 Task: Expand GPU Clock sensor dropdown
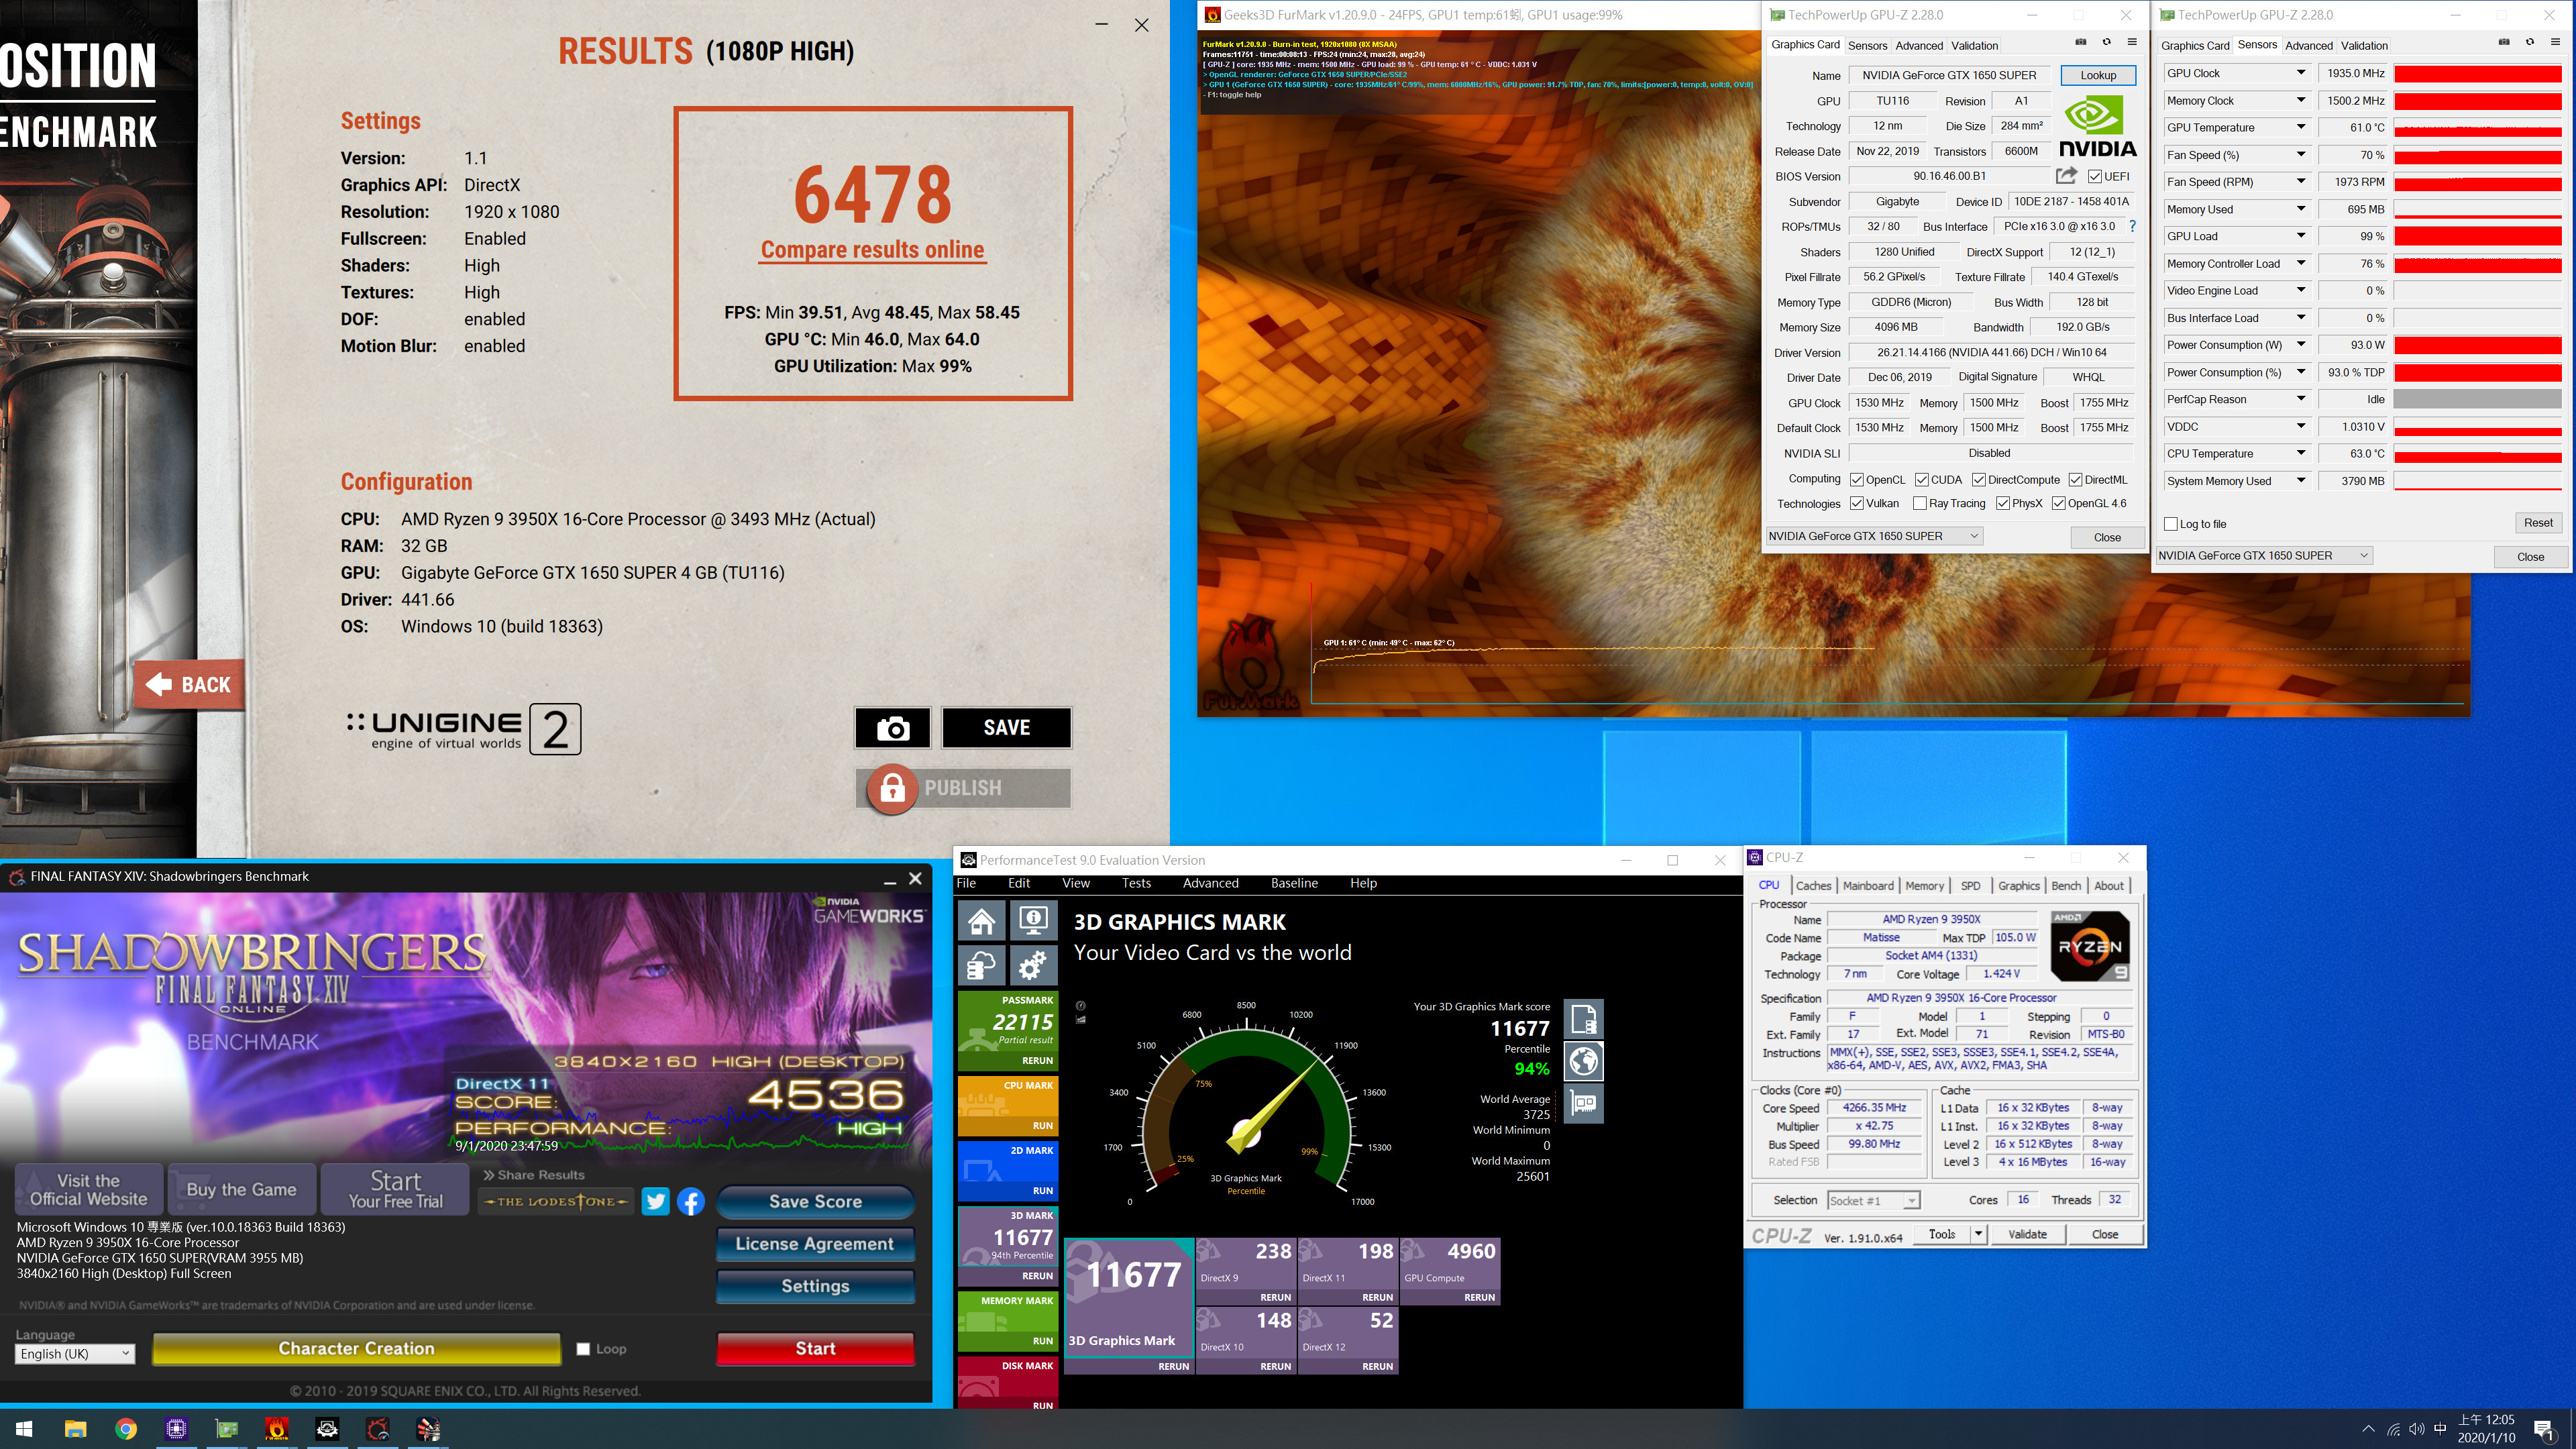[x=2301, y=73]
